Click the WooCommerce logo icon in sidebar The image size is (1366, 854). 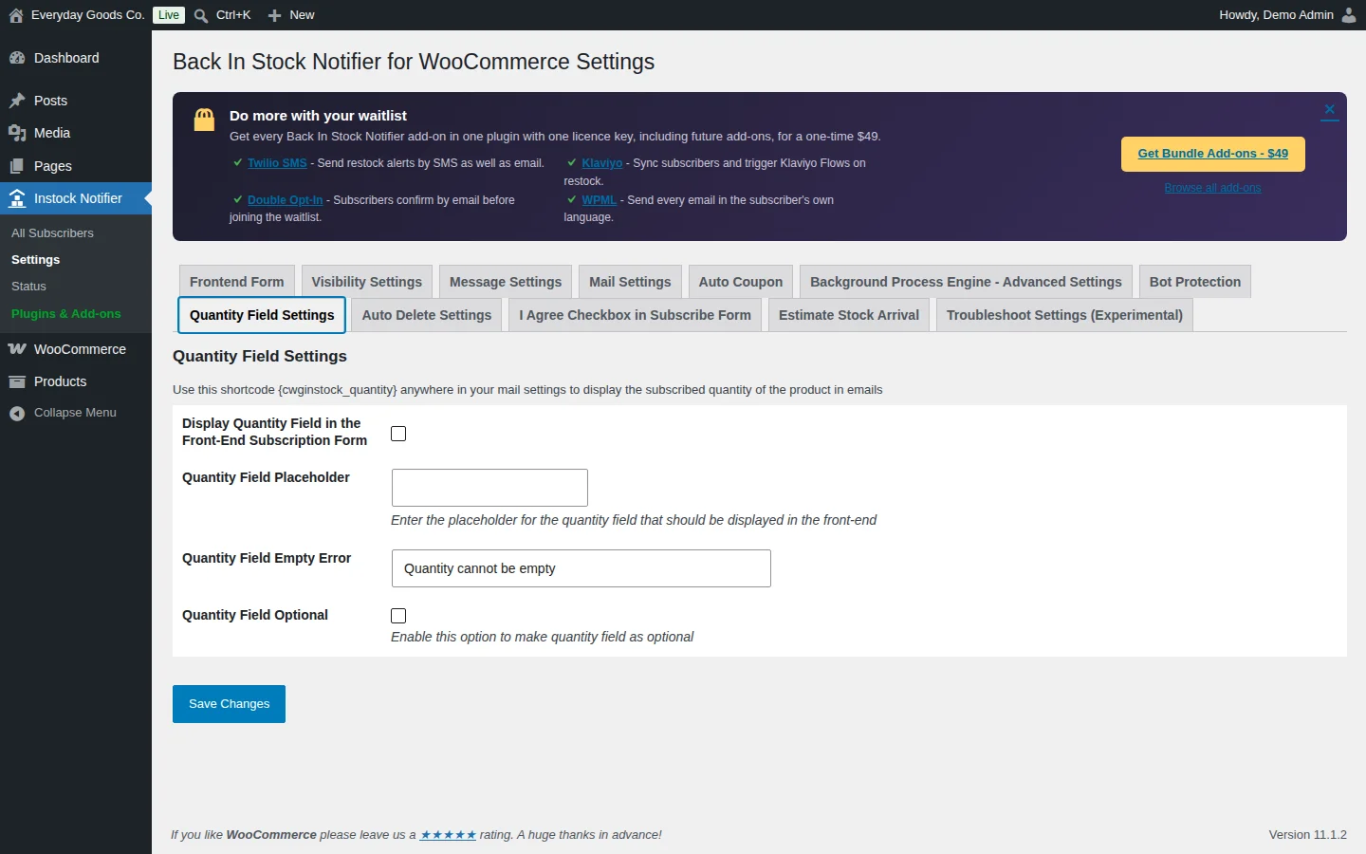17,349
